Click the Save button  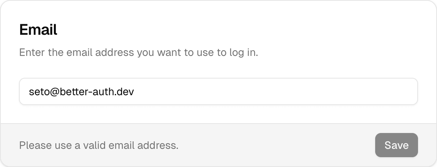(396, 145)
